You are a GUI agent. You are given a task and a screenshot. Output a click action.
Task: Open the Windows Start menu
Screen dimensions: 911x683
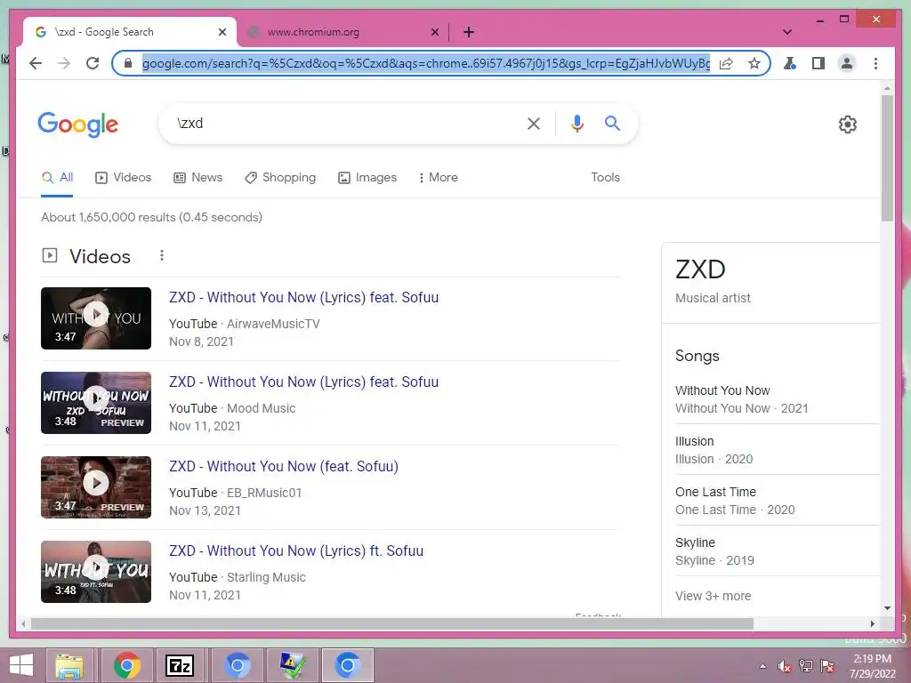click(21, 665)
